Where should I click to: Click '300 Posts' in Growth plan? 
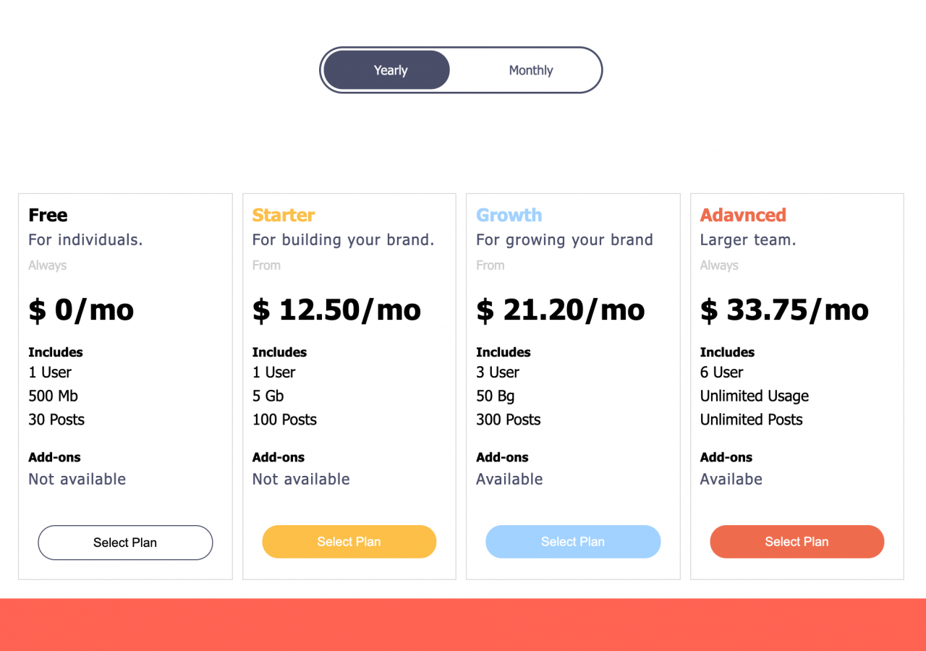509,420
